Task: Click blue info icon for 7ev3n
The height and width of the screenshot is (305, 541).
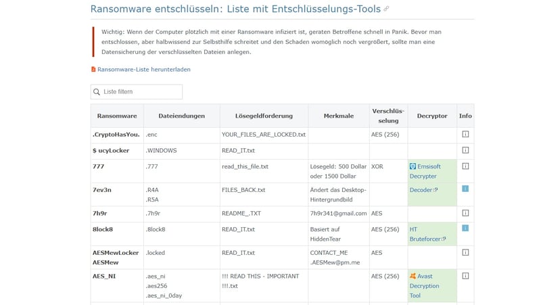Action: point(465,189)
